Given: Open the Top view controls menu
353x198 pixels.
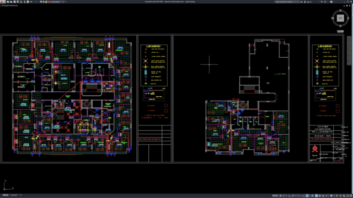Looking at the screenshot, I should (x=4, y=5).
